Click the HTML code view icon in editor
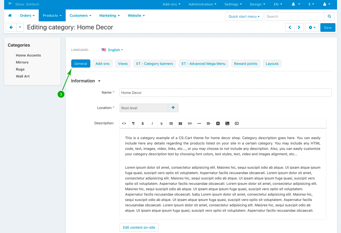341x233 pixels. click(124, 123)
